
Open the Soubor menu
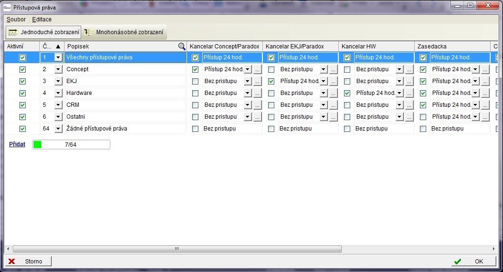coord(16,19)
